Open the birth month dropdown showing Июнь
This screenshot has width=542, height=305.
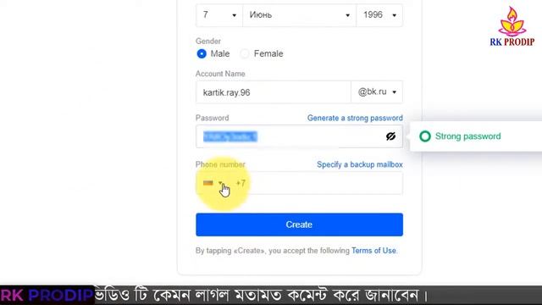(299, 15)
